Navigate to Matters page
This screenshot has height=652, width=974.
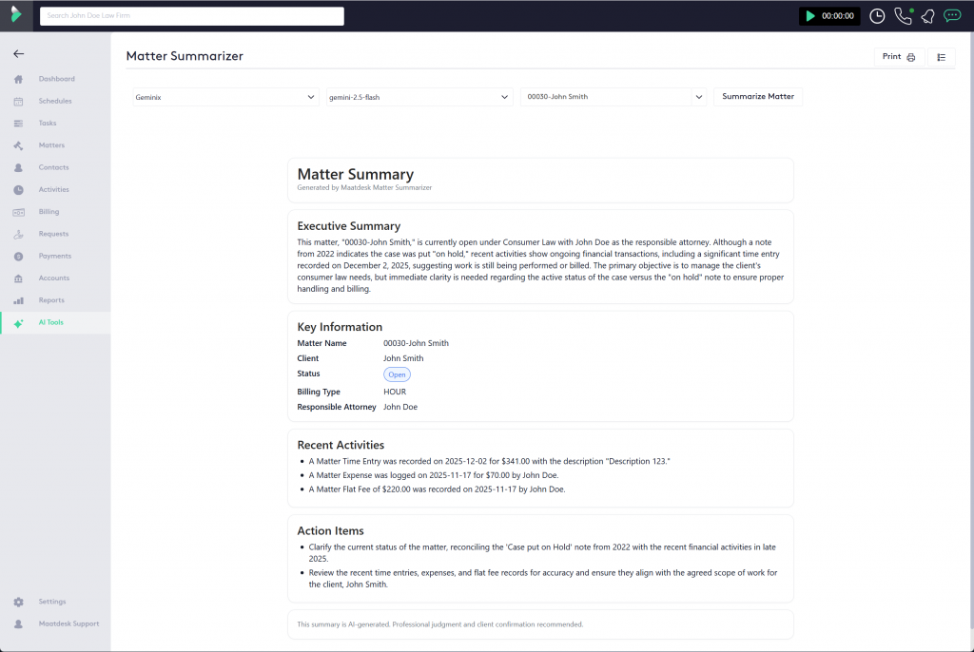coord(51,145)
